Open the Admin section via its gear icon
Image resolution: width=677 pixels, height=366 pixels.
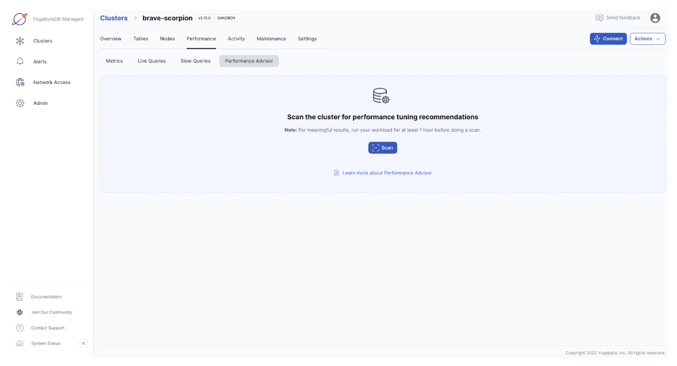pyautogui.click(x=20, y=103)
